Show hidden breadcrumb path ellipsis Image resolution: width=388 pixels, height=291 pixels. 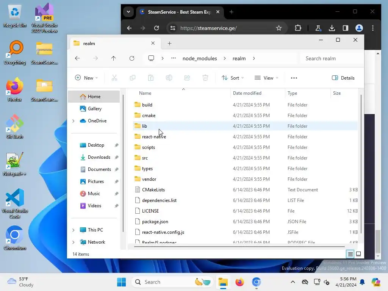pyautogui.click(x=174, y=58)
